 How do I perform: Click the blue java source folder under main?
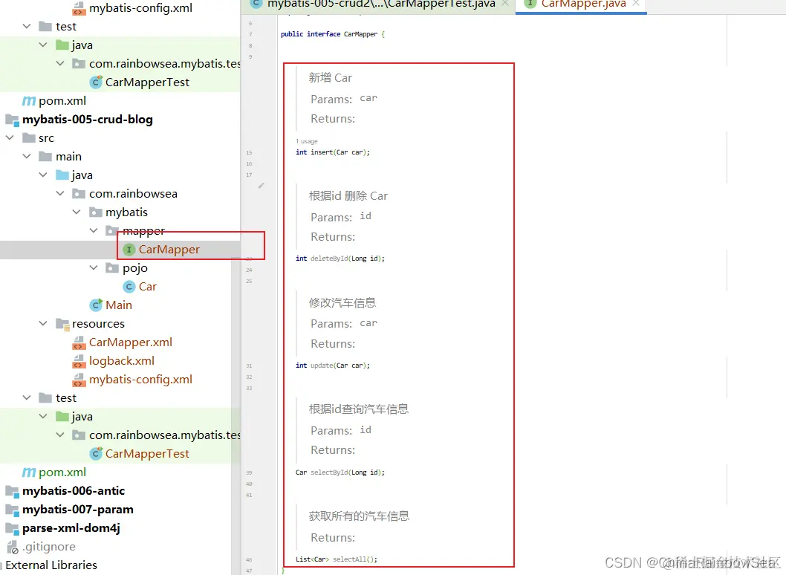tap(62, 175)
